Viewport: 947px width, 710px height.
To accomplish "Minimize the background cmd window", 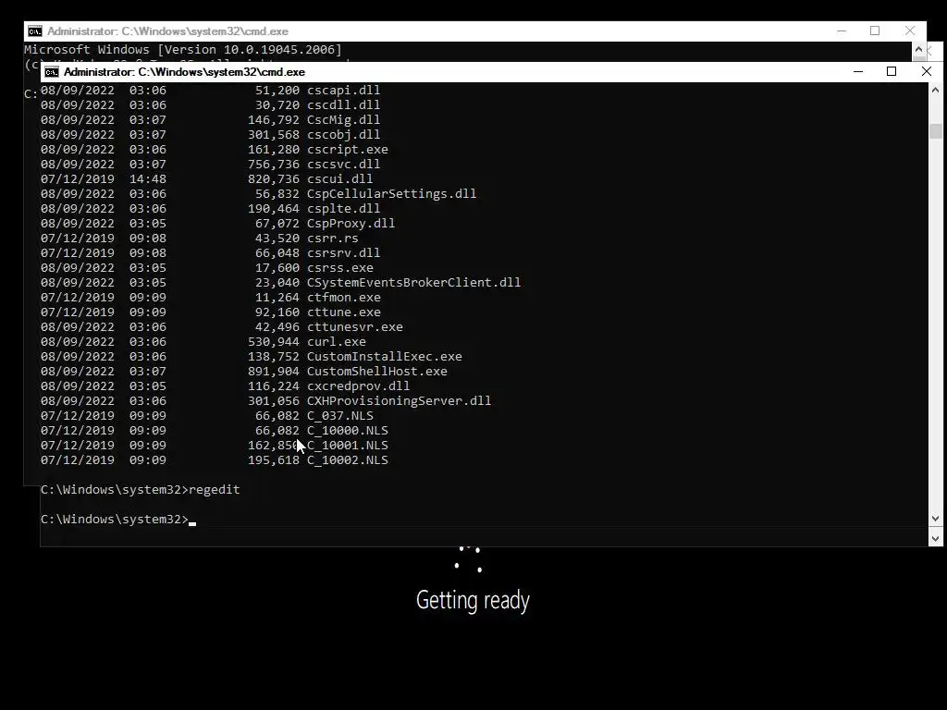I will point(842,31).
